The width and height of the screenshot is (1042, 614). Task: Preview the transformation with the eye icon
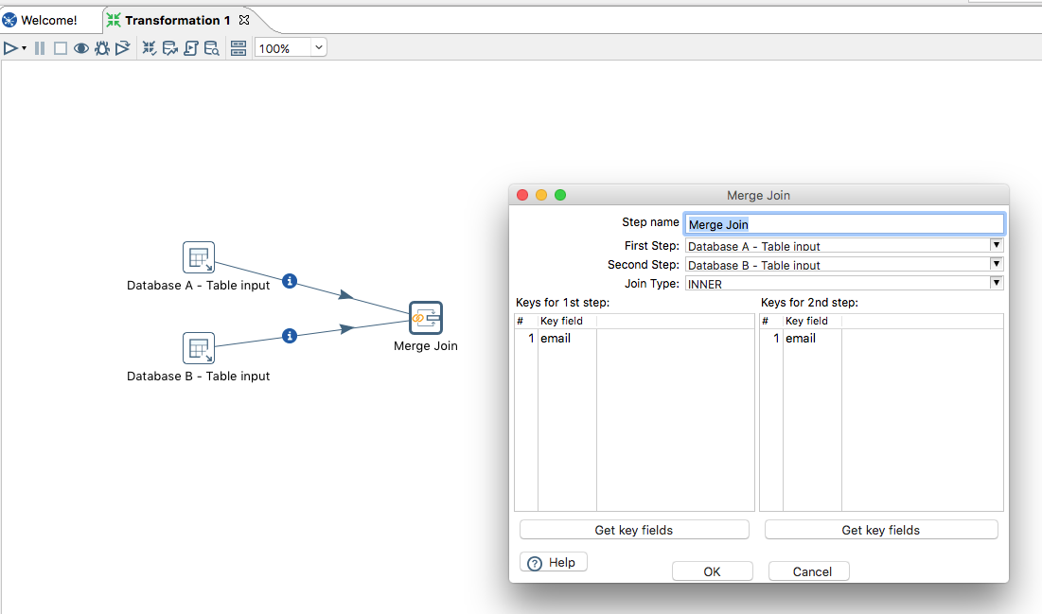tap(81, 48)
